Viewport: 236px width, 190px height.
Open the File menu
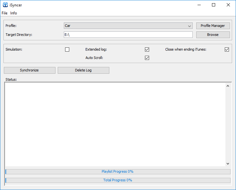coord(4,13)
